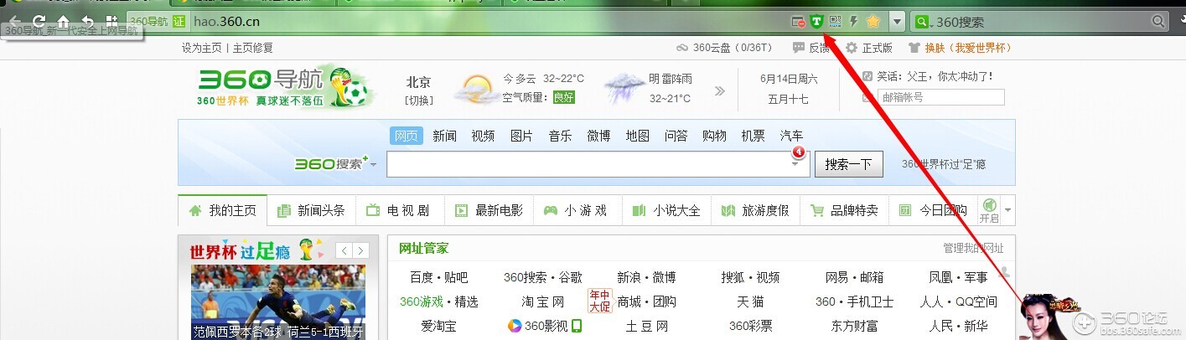Switch to 旅游度假 navigation tab
1186x340 pixels.
point(755,210)
